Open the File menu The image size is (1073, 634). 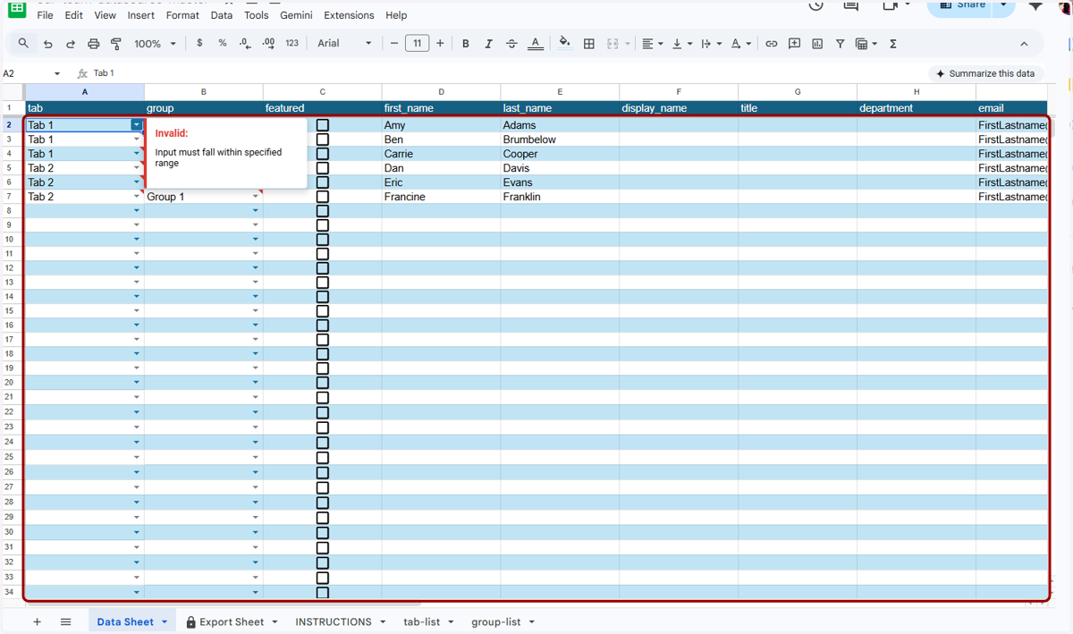click(x=45, y=15)
